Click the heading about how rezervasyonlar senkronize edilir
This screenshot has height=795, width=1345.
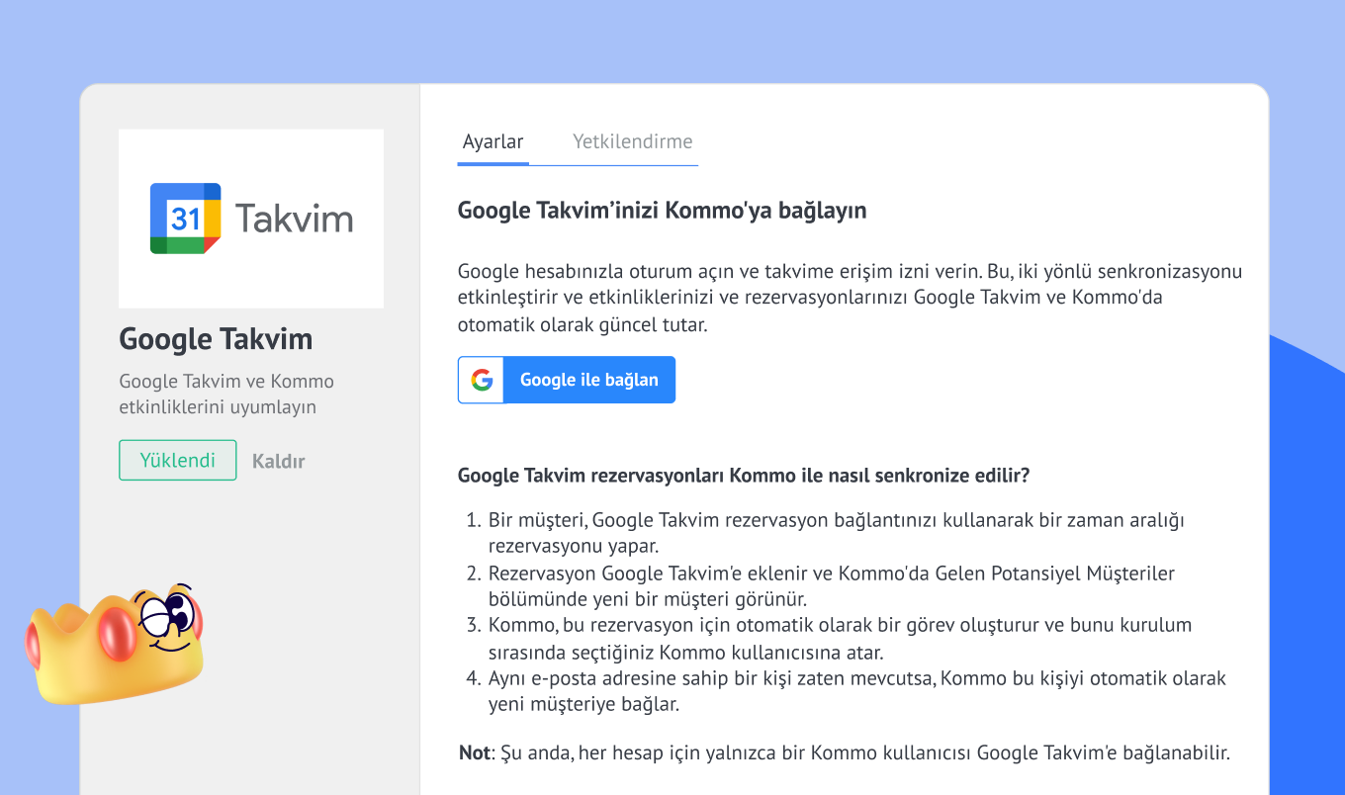744,476
